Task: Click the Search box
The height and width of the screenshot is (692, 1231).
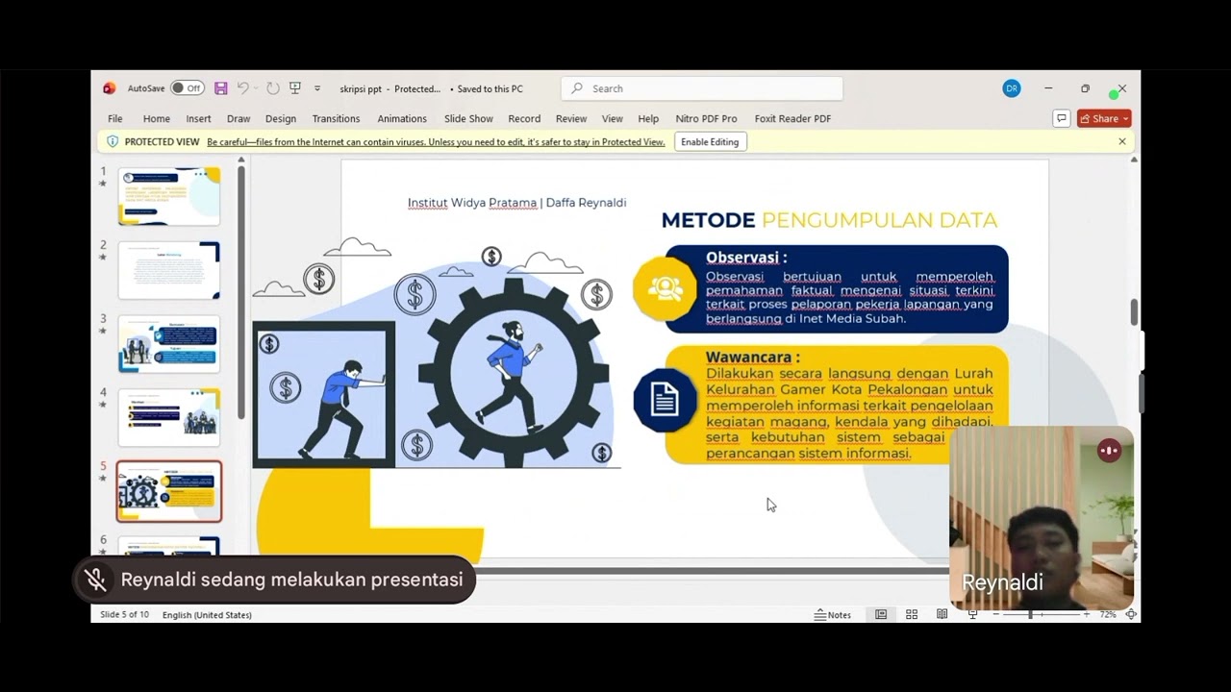Action: (x=702, y=88)
